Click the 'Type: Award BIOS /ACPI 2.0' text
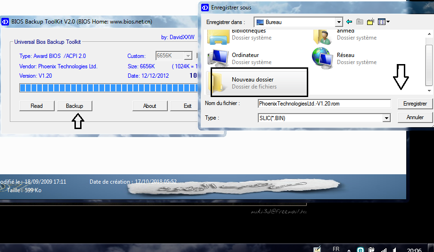The width and height of the screenshot is (434, 252). pyautogui.click(x=53, y=56)
